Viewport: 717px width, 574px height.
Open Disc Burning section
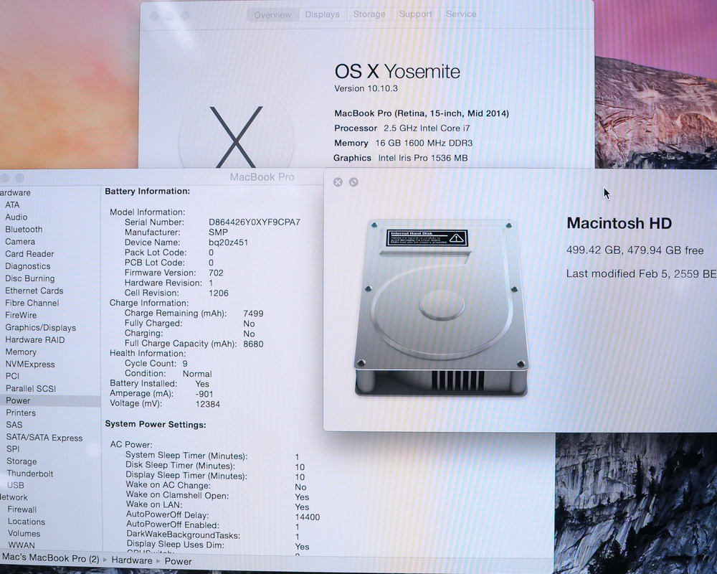click(29, 278)
